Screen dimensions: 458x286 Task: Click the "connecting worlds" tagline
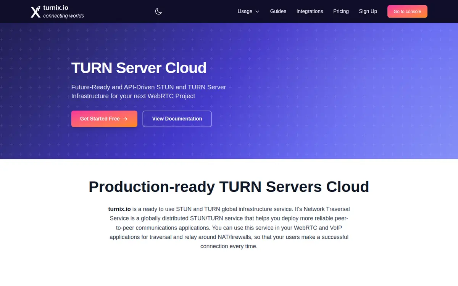pyautogui.click(x=63, y=16)
